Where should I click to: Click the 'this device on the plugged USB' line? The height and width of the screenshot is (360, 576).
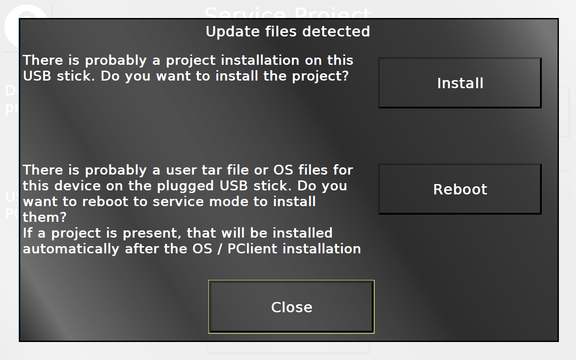tap(184, 186)
